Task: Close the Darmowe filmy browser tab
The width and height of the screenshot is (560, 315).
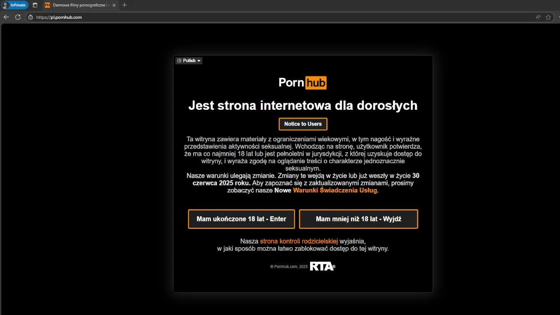Action: (x=114, y=5)
